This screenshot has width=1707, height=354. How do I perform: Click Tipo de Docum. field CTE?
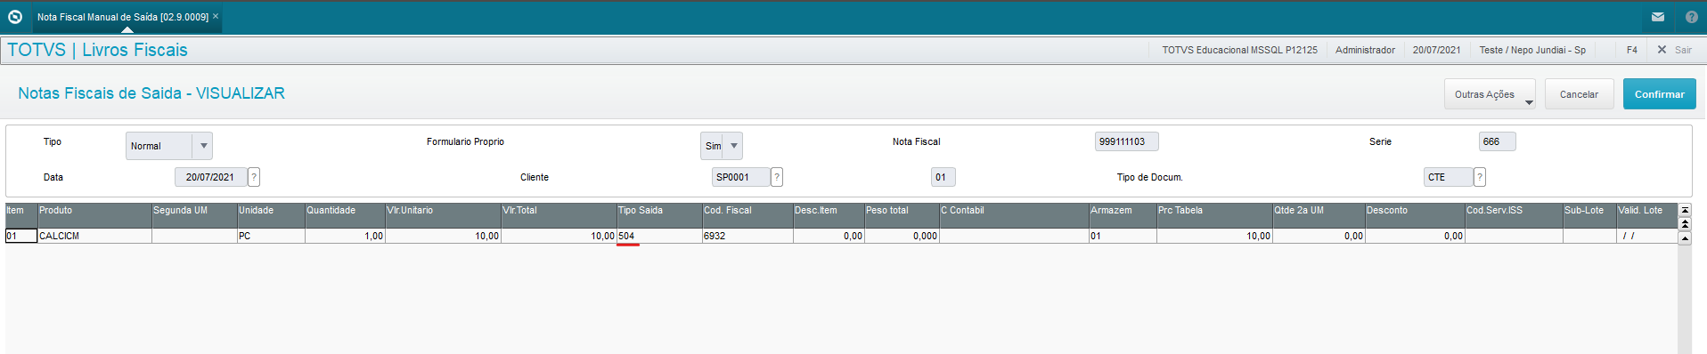(1448, 177)
